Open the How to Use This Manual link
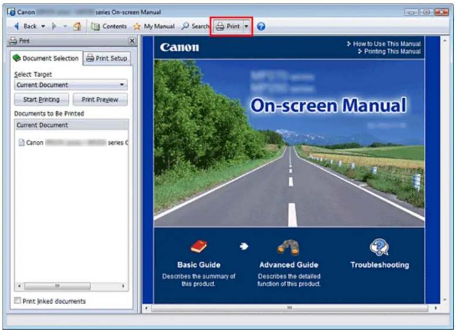456x330 pixels. click(384, 44)
